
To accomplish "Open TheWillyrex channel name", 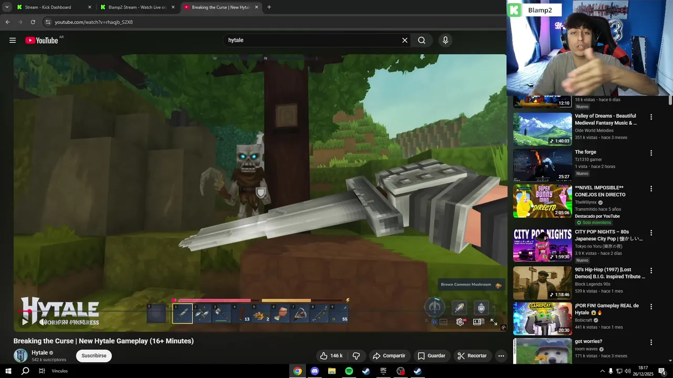I will click(586, 202).
